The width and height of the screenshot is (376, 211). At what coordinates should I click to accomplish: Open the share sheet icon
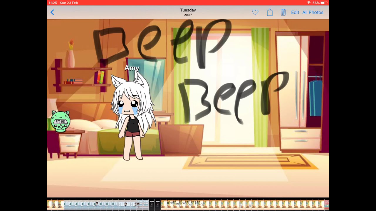pos(270,12)
